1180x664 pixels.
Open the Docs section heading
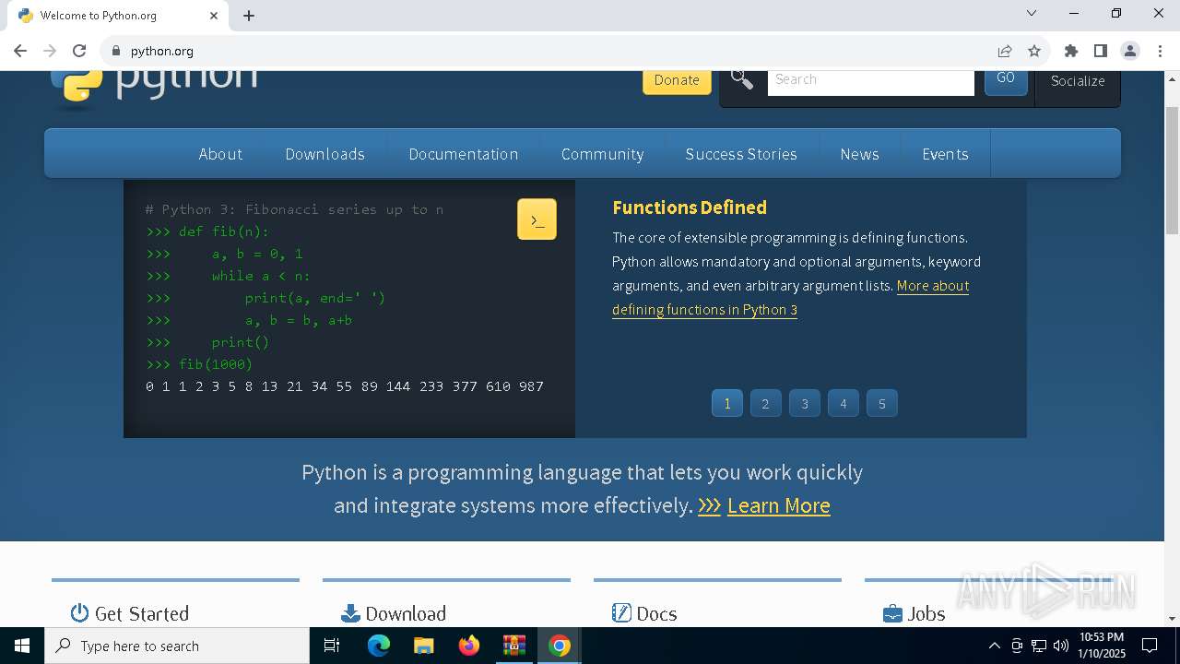pos(656,613)
